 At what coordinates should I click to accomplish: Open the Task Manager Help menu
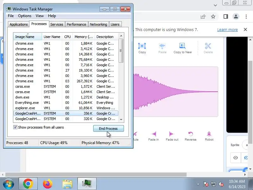pyautogui.click(x=52, y=16)
